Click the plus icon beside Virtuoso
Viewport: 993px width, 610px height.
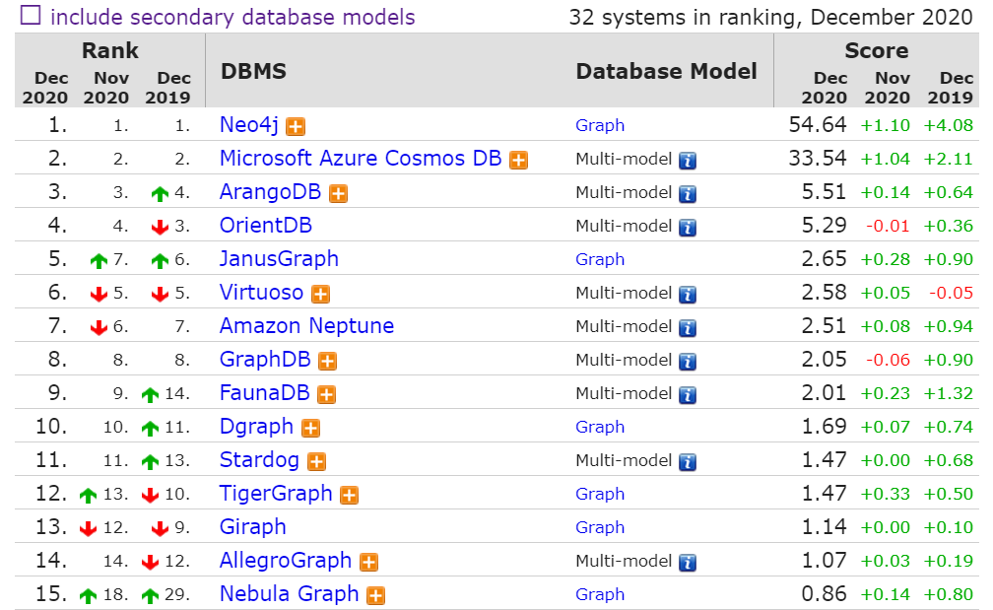[320, 294]
